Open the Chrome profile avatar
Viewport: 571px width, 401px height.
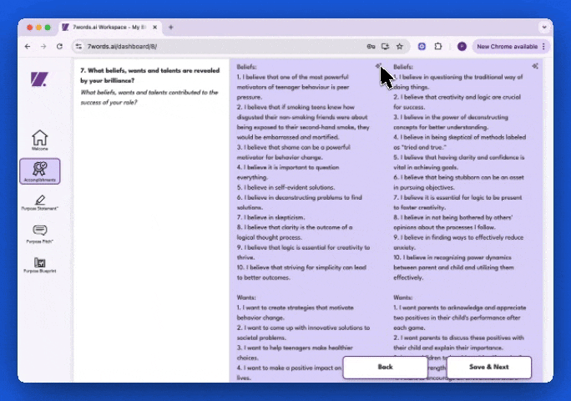462,47
